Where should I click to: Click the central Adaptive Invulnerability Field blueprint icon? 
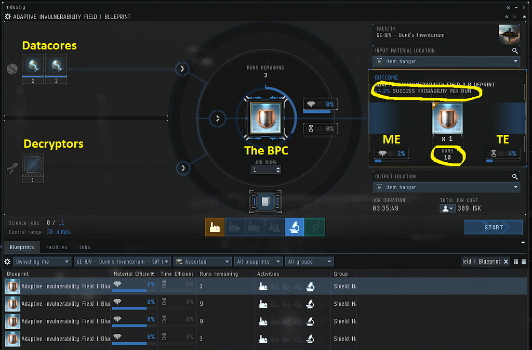(x=265, y=118)
